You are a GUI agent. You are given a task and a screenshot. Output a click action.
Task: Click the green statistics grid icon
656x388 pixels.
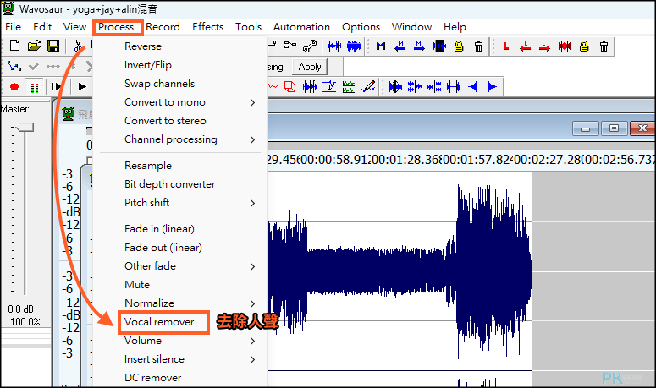point(349,87)
